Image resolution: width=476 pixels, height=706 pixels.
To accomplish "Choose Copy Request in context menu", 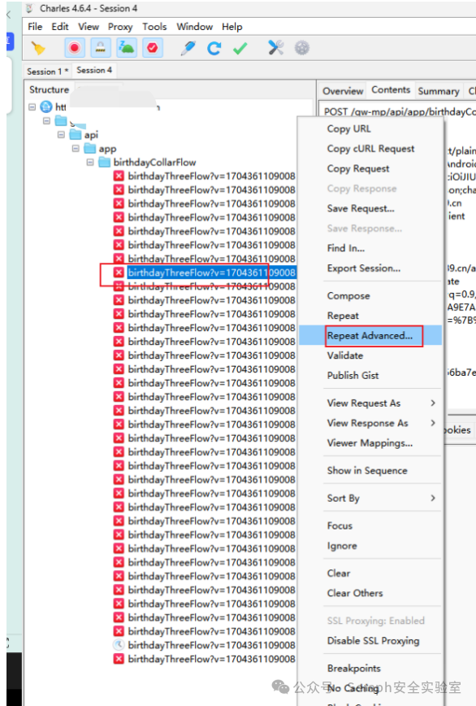I will [358, 168].
